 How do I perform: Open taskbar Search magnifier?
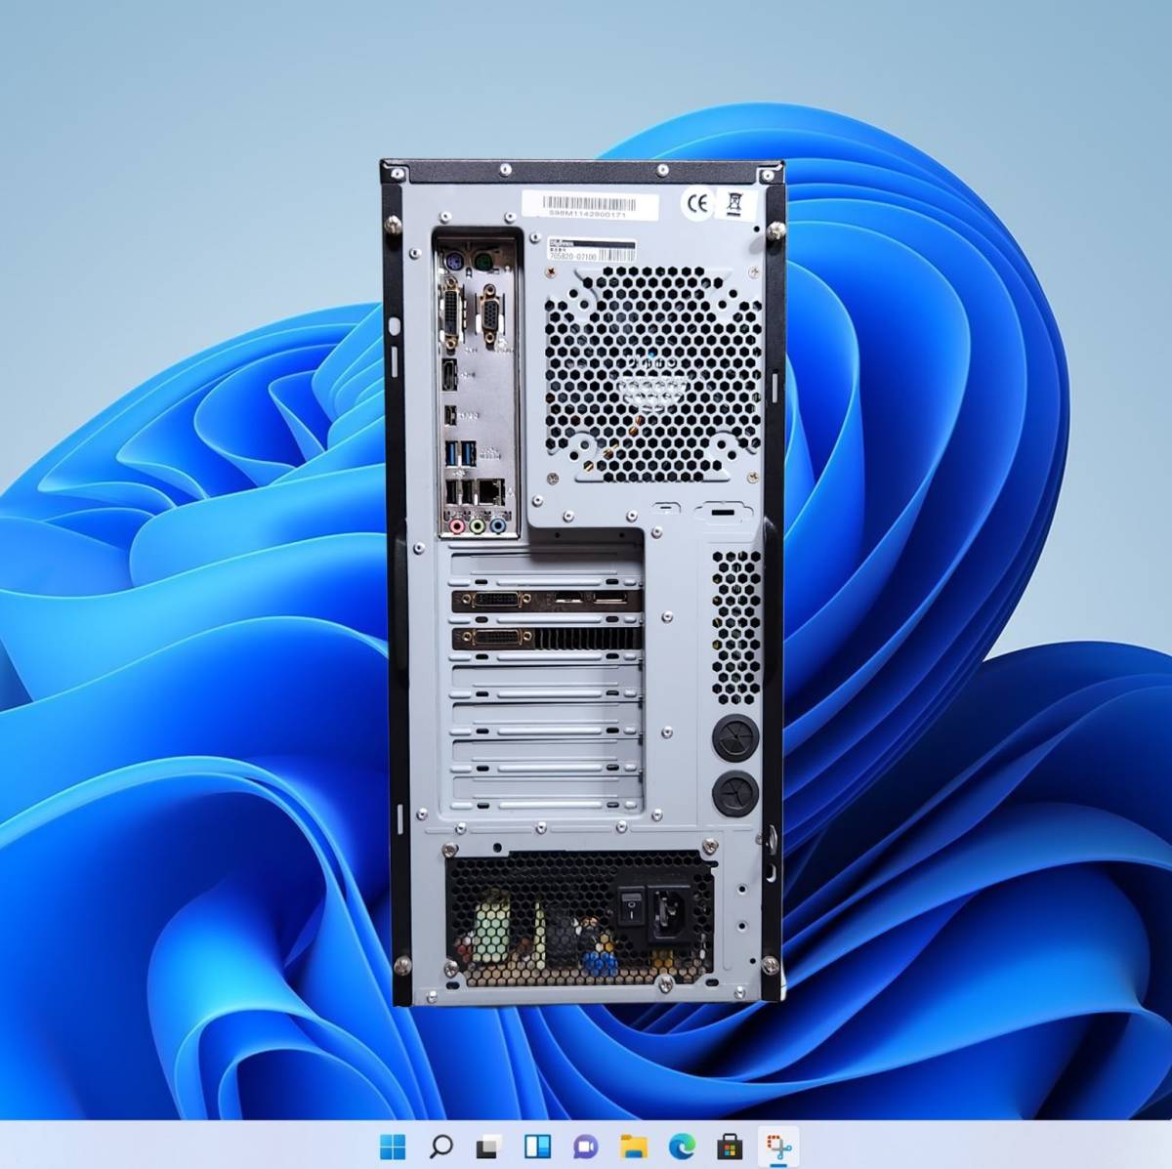point(440,1146)
